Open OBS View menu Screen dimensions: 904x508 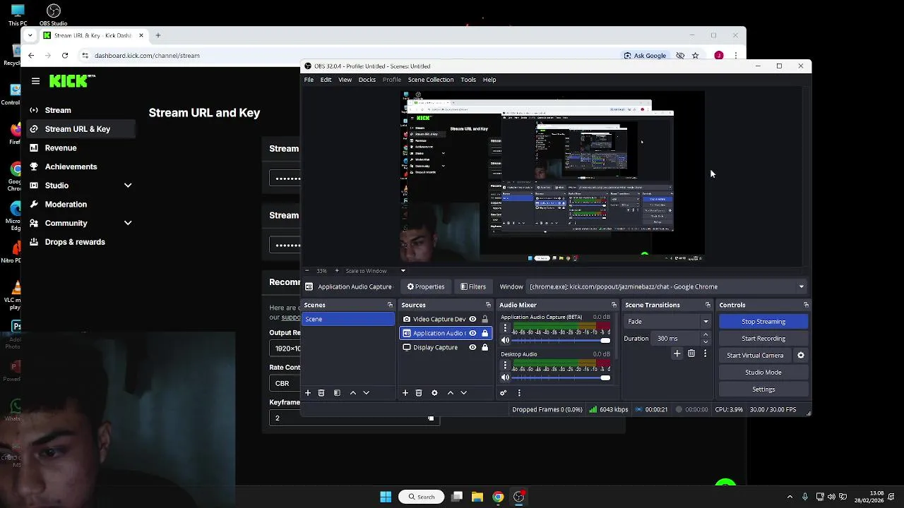(x=345, y=80)
